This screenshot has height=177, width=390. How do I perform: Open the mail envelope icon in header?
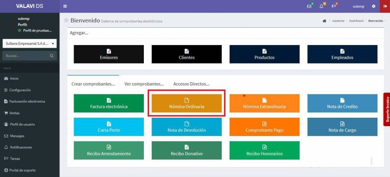pos(309,6)
